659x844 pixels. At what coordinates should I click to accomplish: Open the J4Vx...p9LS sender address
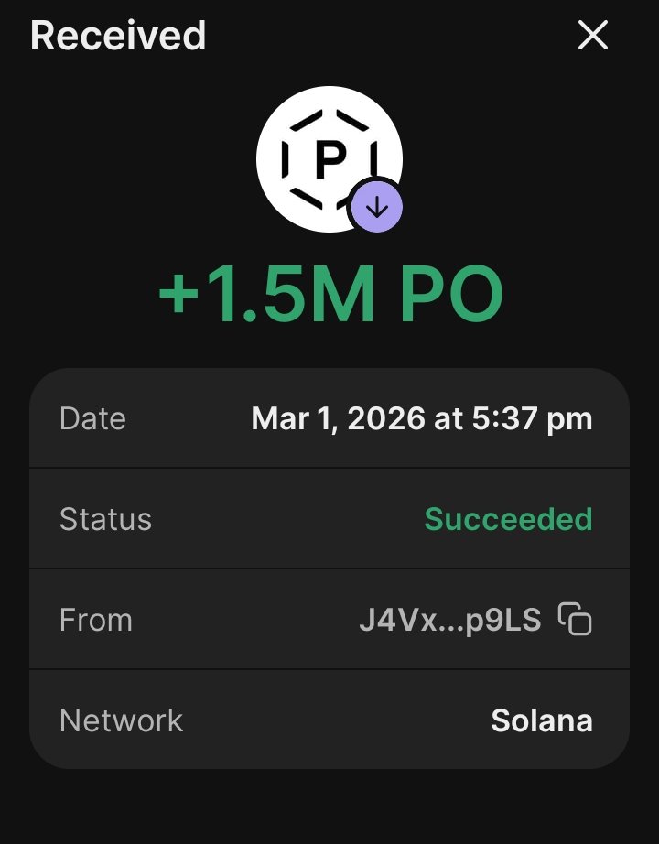click(x=449, y=620)
